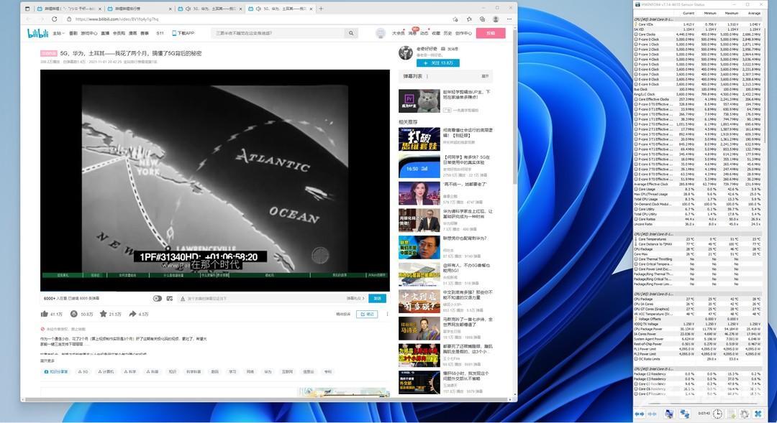This screenshot has width=777, height=423.
Task: Click the bilibili logo
Action: [37, 33]
